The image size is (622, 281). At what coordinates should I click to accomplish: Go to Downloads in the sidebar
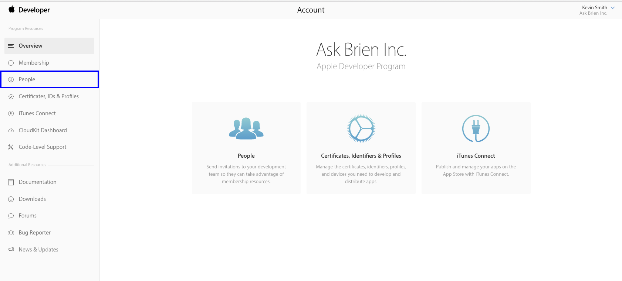click(50, 199)
